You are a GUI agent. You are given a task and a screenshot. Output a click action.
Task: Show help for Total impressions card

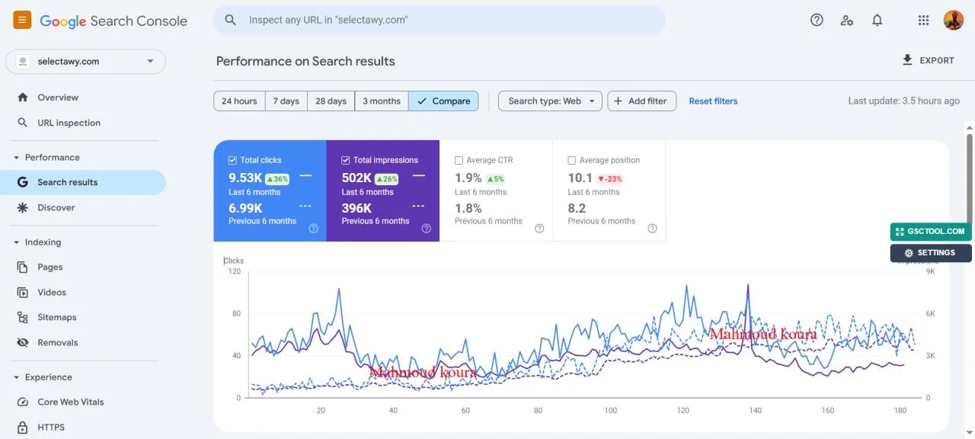(x=427, y=229)
